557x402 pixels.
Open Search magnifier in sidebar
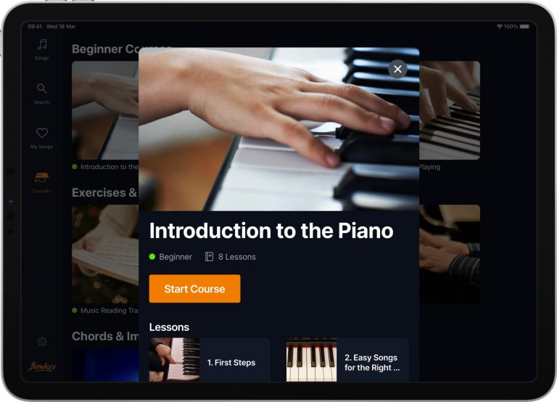(x=41, y=88)
